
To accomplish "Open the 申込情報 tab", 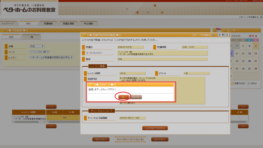I will pyautogui.click(x=89, y=24).
